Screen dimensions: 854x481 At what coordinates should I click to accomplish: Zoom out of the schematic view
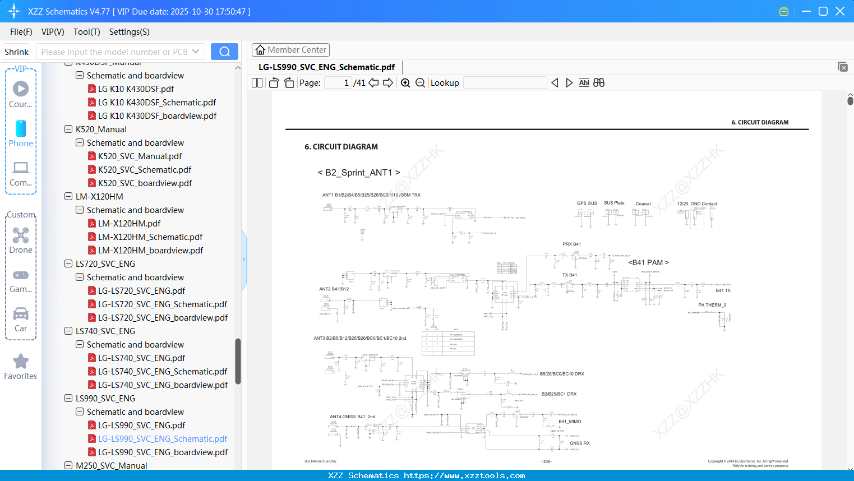point(419,82)
